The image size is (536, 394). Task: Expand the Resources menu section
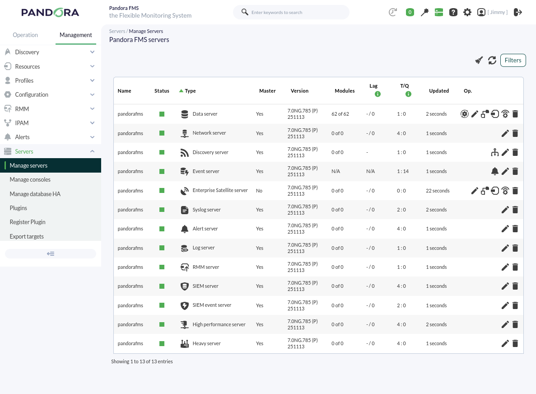[51, 66]
